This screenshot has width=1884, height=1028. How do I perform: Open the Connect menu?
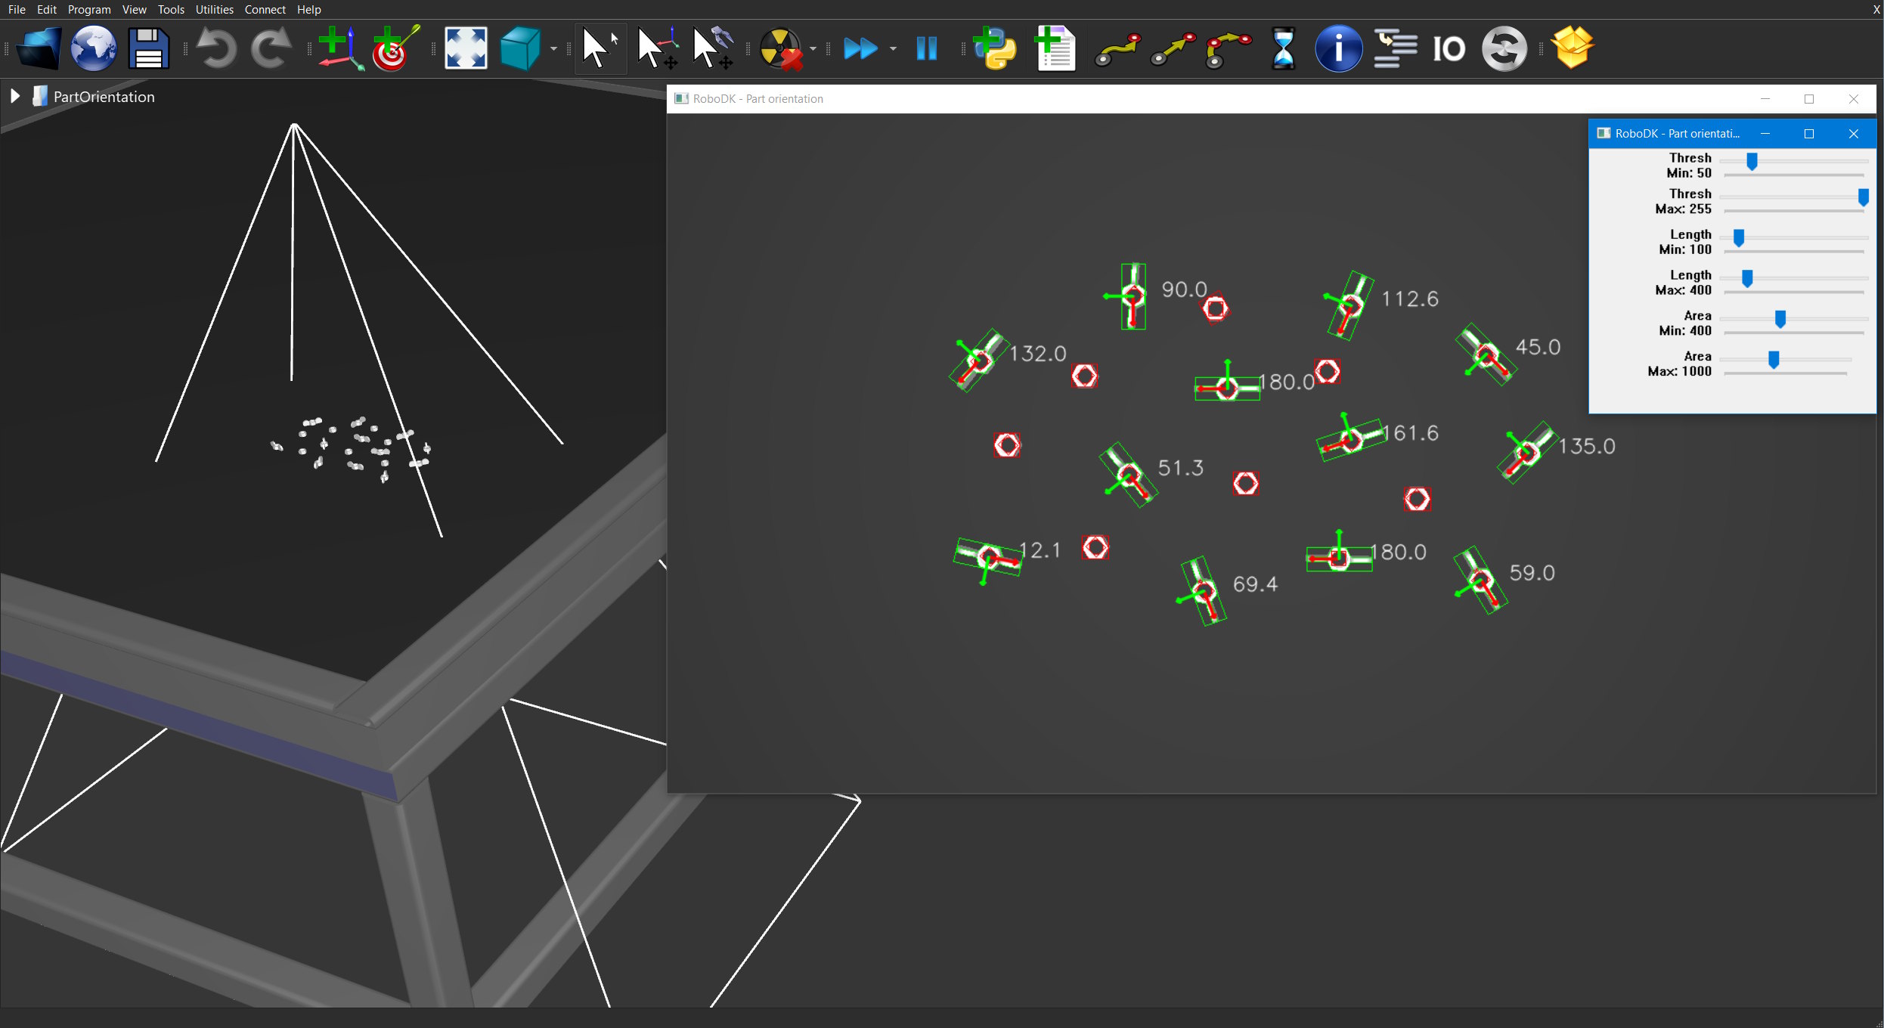265,9
